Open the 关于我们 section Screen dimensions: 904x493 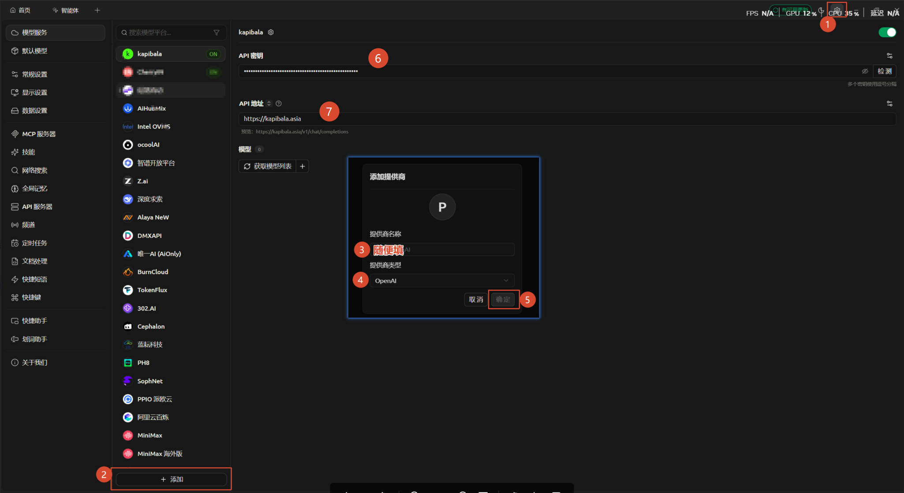pyautogui.click(x=56, y=363)
